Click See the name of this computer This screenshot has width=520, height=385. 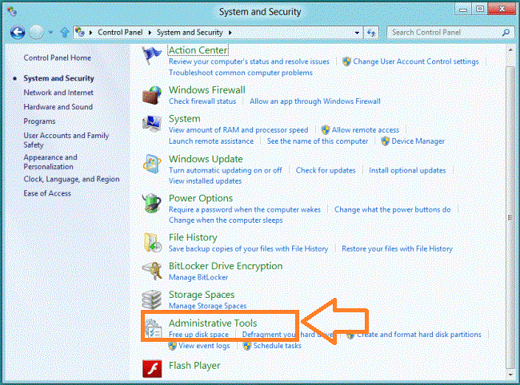(318, 141)
